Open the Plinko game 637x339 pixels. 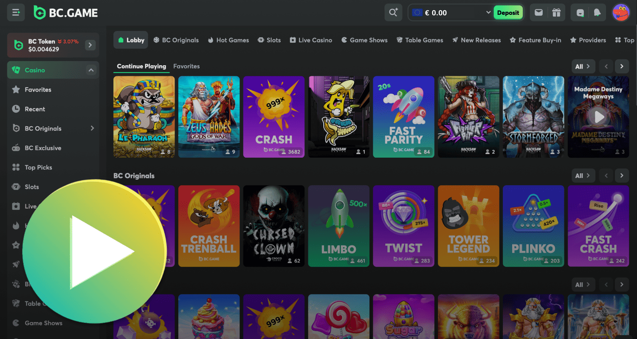[533, 226]
